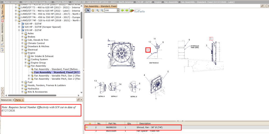Click the tree vertical scrollbar thumb
Image resolution: width=269 pixels, height=134 pixels.
point(82,26)
